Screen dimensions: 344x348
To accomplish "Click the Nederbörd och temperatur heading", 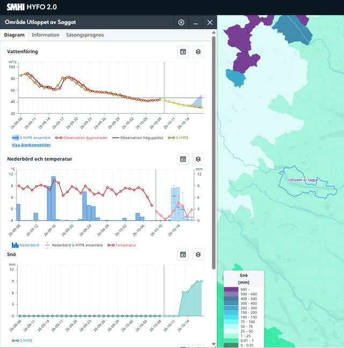I will (x=40, y=159).
